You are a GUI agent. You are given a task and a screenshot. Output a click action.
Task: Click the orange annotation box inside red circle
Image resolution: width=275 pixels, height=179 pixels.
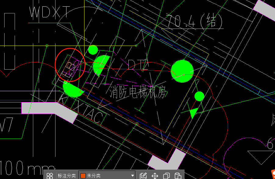(69, 65)
